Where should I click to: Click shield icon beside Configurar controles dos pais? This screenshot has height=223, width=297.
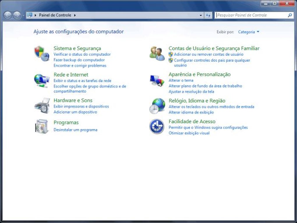[x=171, y=60]
